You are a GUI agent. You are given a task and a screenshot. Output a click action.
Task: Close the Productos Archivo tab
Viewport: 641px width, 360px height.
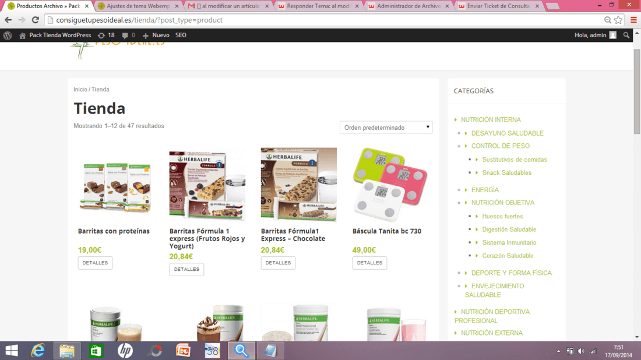(87, 6)
